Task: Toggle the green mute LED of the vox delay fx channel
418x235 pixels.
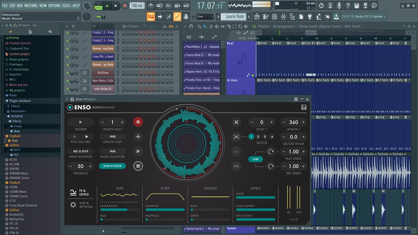Action: [x=68, y=89]
